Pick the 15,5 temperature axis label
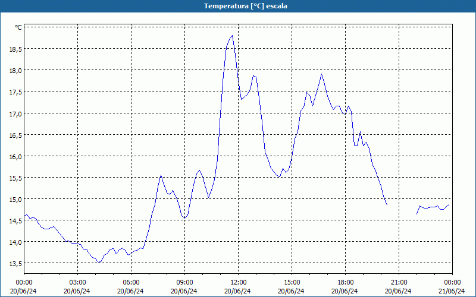Viewport: 476px width, 297px height. click(15, 178)
